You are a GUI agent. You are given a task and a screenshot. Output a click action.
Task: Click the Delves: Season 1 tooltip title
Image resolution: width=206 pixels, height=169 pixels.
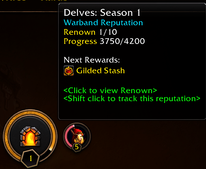pos(102,13)
